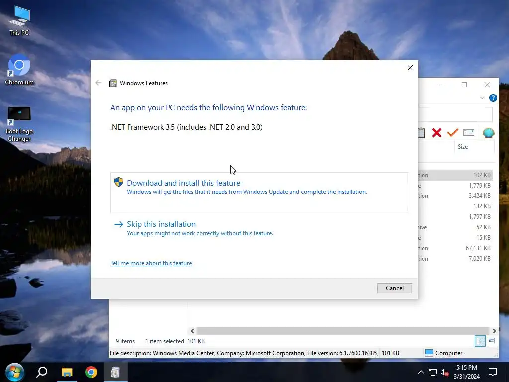Open File Explorer help question mark
The width and height of the screenshot is (509, 382).
[493, 98]
